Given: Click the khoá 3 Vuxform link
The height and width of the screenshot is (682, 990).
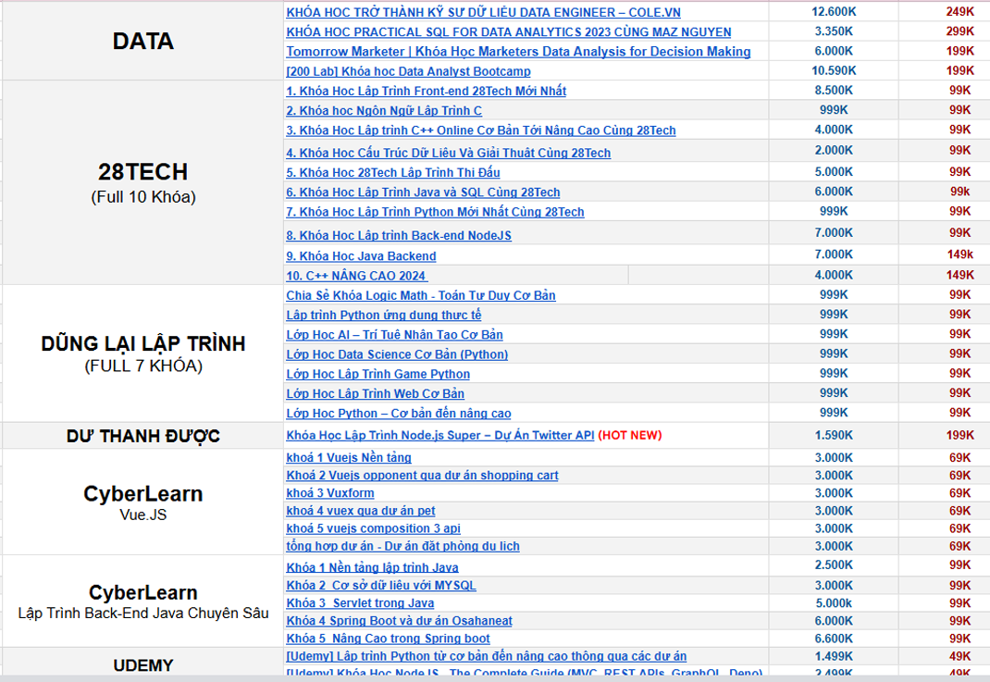Looking at the screenshot, I should (x=330, y=493).
